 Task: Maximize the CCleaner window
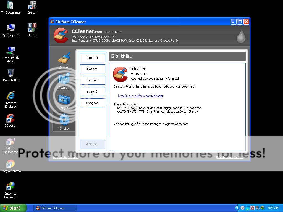[x=240, y=22]
